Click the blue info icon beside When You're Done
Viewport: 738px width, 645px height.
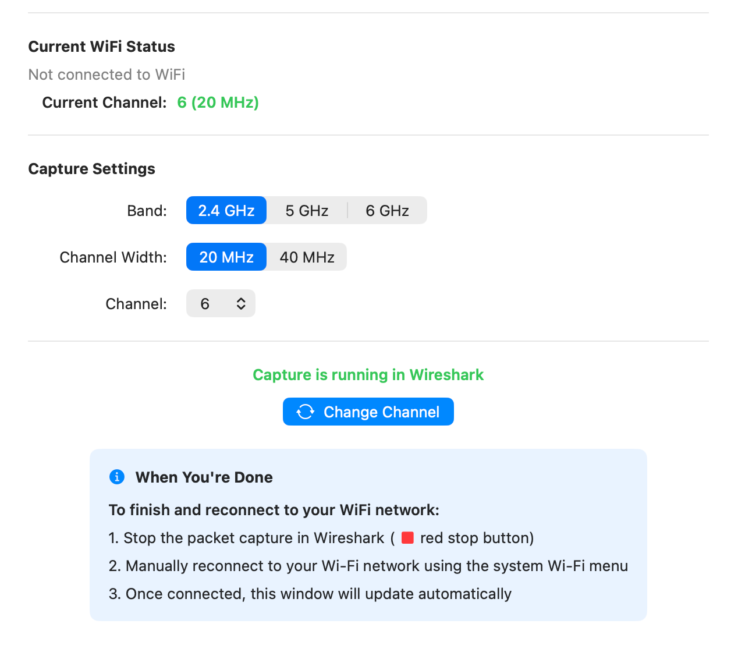(x=117, y=477)
